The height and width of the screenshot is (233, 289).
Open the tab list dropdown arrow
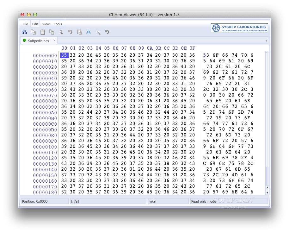(x=266, y=41)
